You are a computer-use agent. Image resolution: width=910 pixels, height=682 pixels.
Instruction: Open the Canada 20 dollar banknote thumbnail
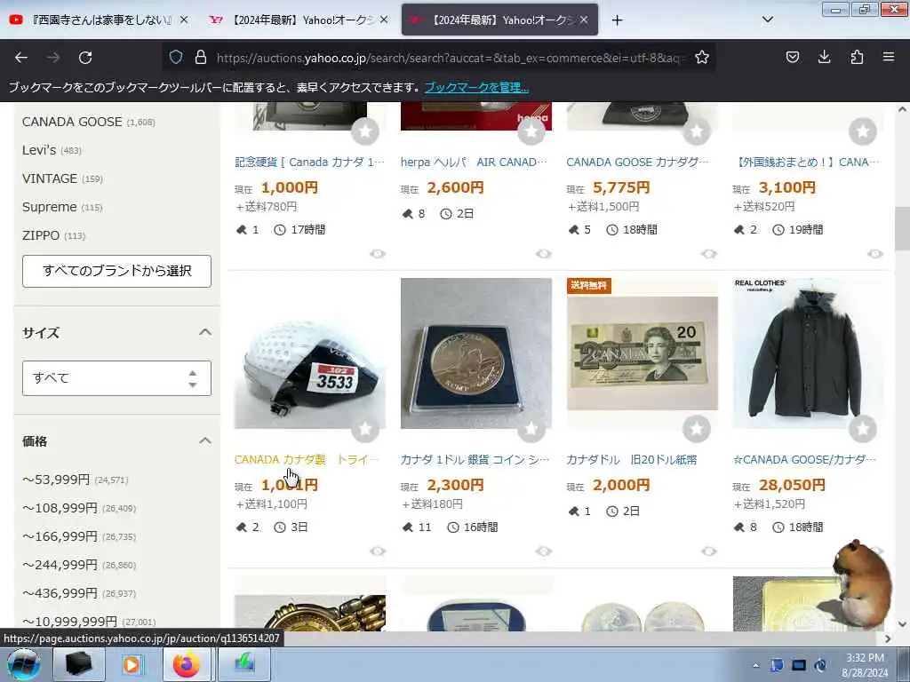click(643, 353)
